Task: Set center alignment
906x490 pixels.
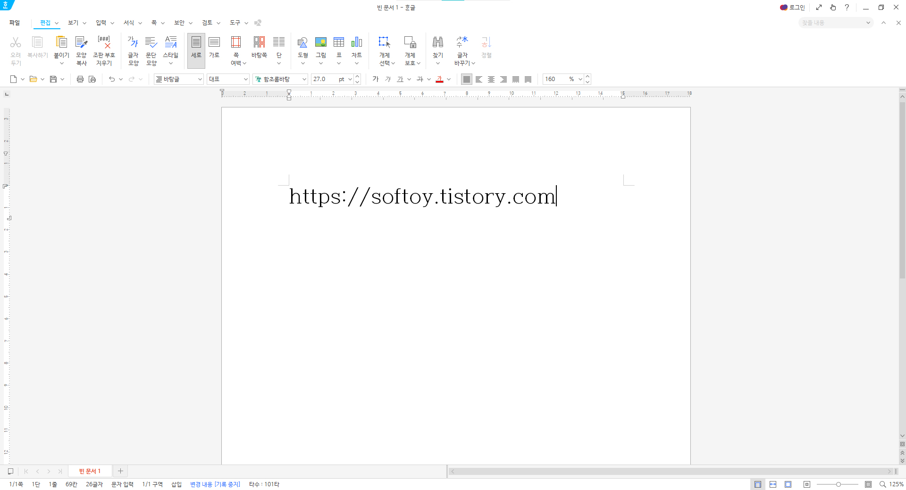Action: [491, 79]
